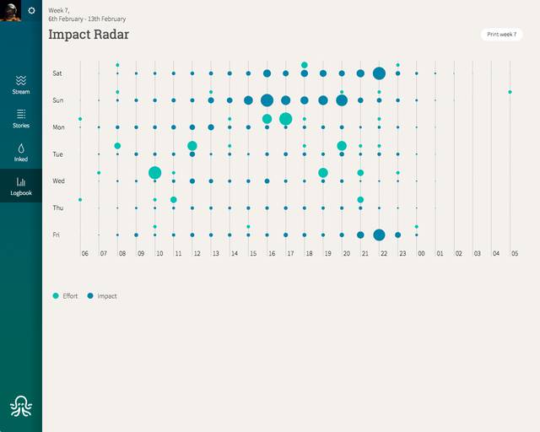Click Wednesday Effort bubble at 19
The width and height of the screenshot is (540, 432).
tap(323, 173)
